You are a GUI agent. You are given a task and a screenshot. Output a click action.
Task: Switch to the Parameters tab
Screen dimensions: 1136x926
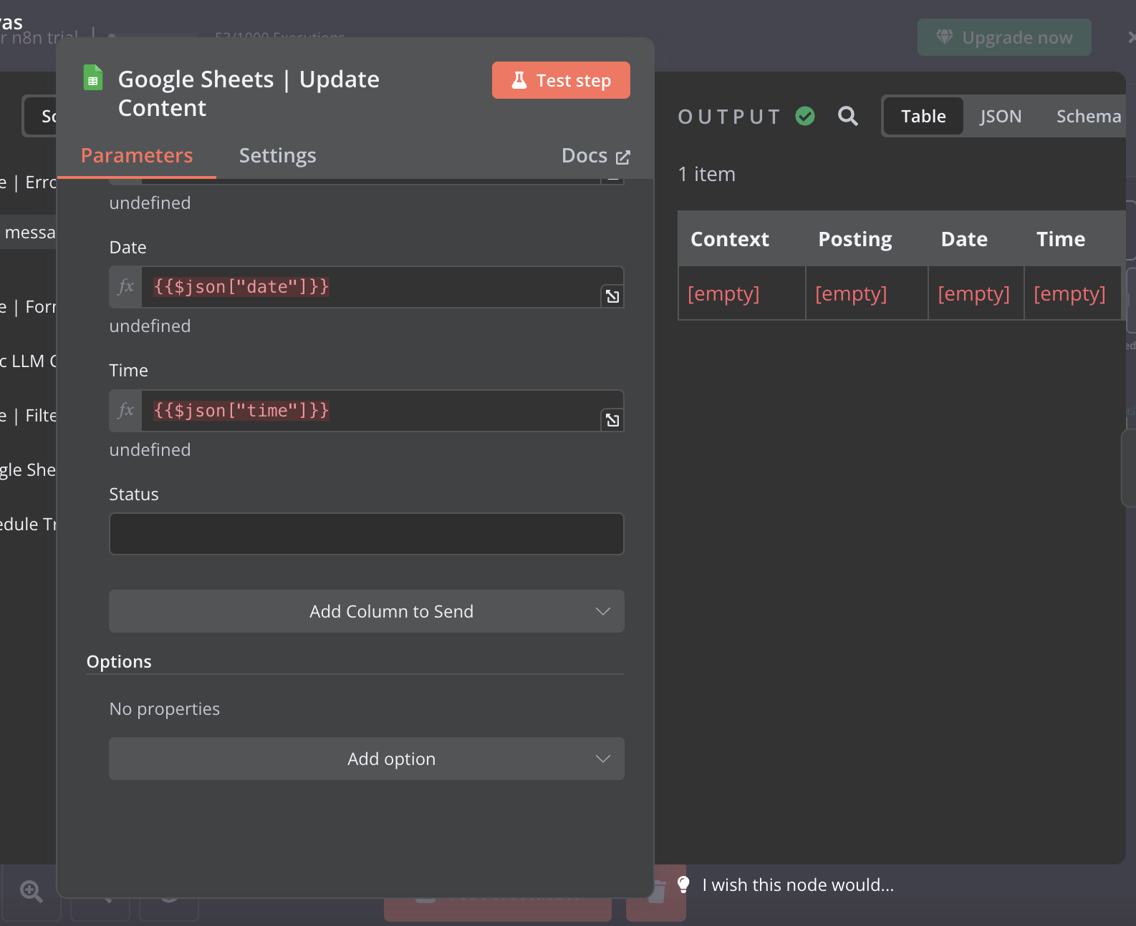(x=137, y=155)
